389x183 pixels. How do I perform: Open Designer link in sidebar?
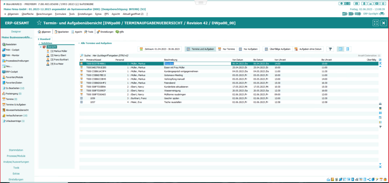click(x=16, y=32)
